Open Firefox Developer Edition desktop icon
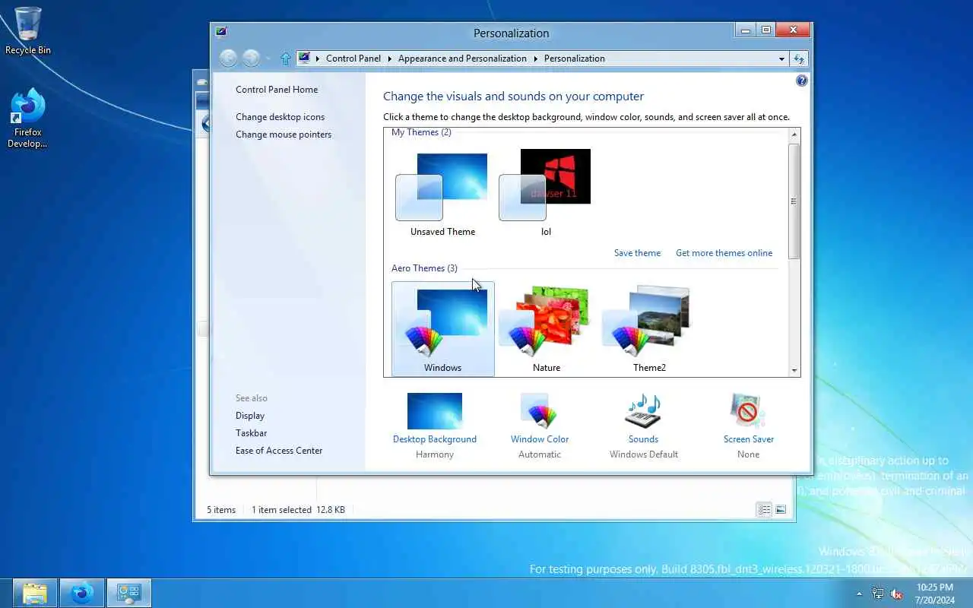The image size is (973, 608). tap(28, 118)
